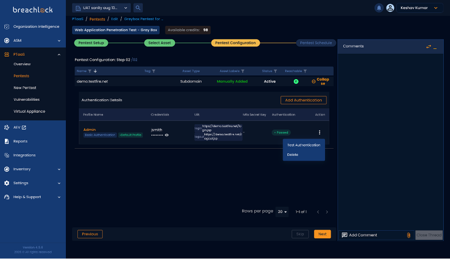Click the Admin profile name
This screenshot has width=450, height=259.
point(89,130)
